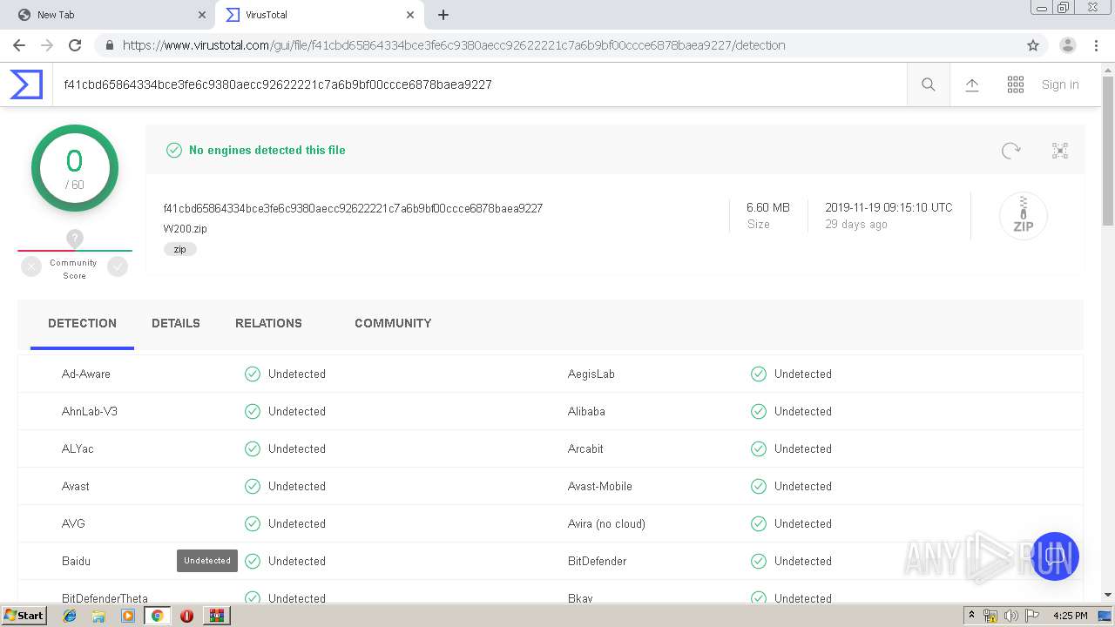The width and height of the screenshot is (1115, 627).
Task: Click the 0/60 detection score circle
Action: click(x=75, y=168)
